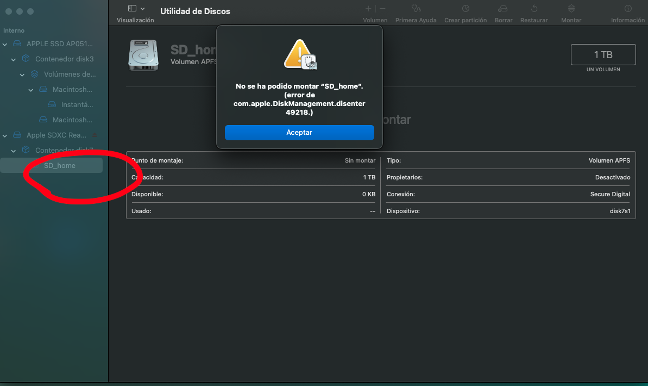Select the Instantánea item in sidebar

coord(77,104)
